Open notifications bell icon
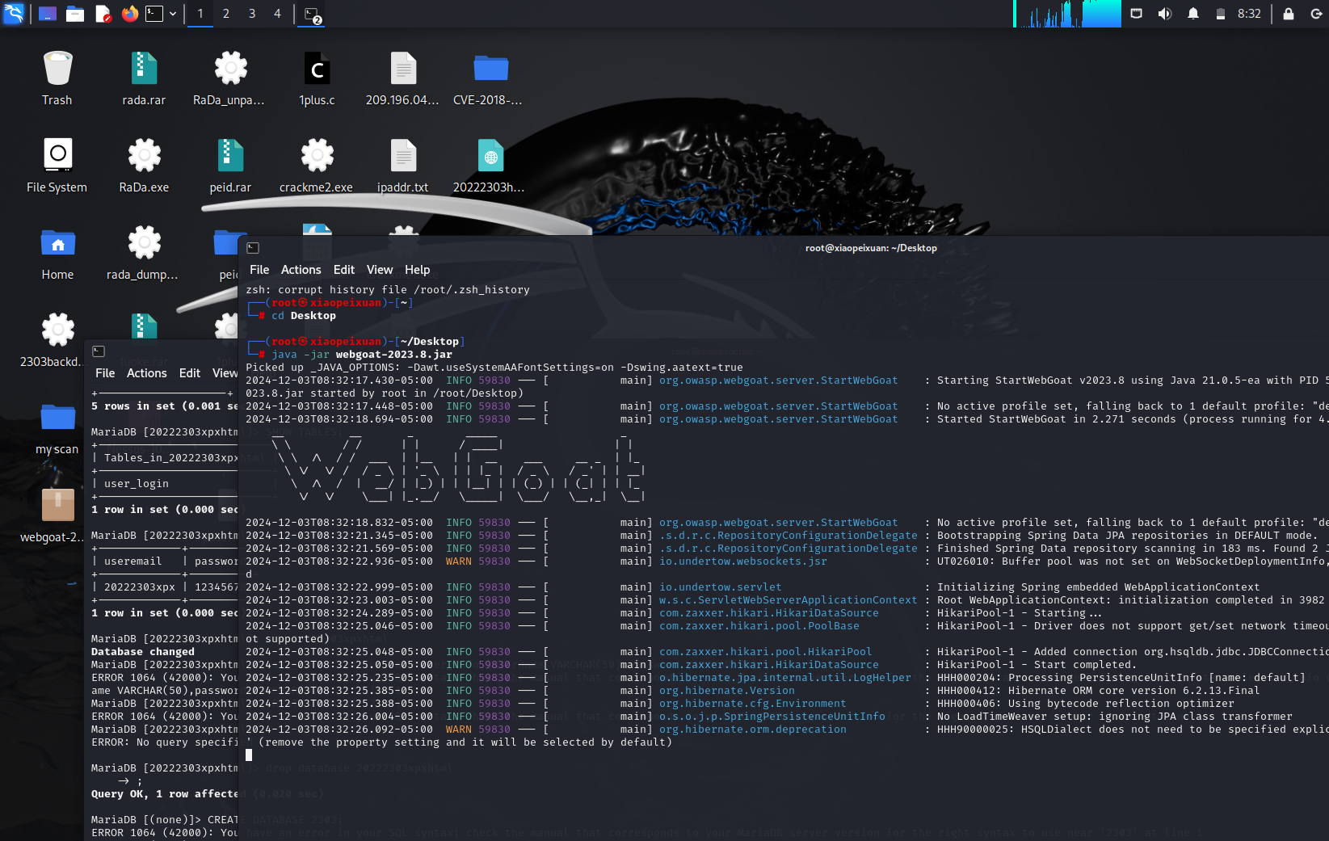The height and width of the screenshot is (841, 1329). coord(1193,14)
